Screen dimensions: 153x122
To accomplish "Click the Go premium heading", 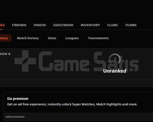I will (18, 99).
